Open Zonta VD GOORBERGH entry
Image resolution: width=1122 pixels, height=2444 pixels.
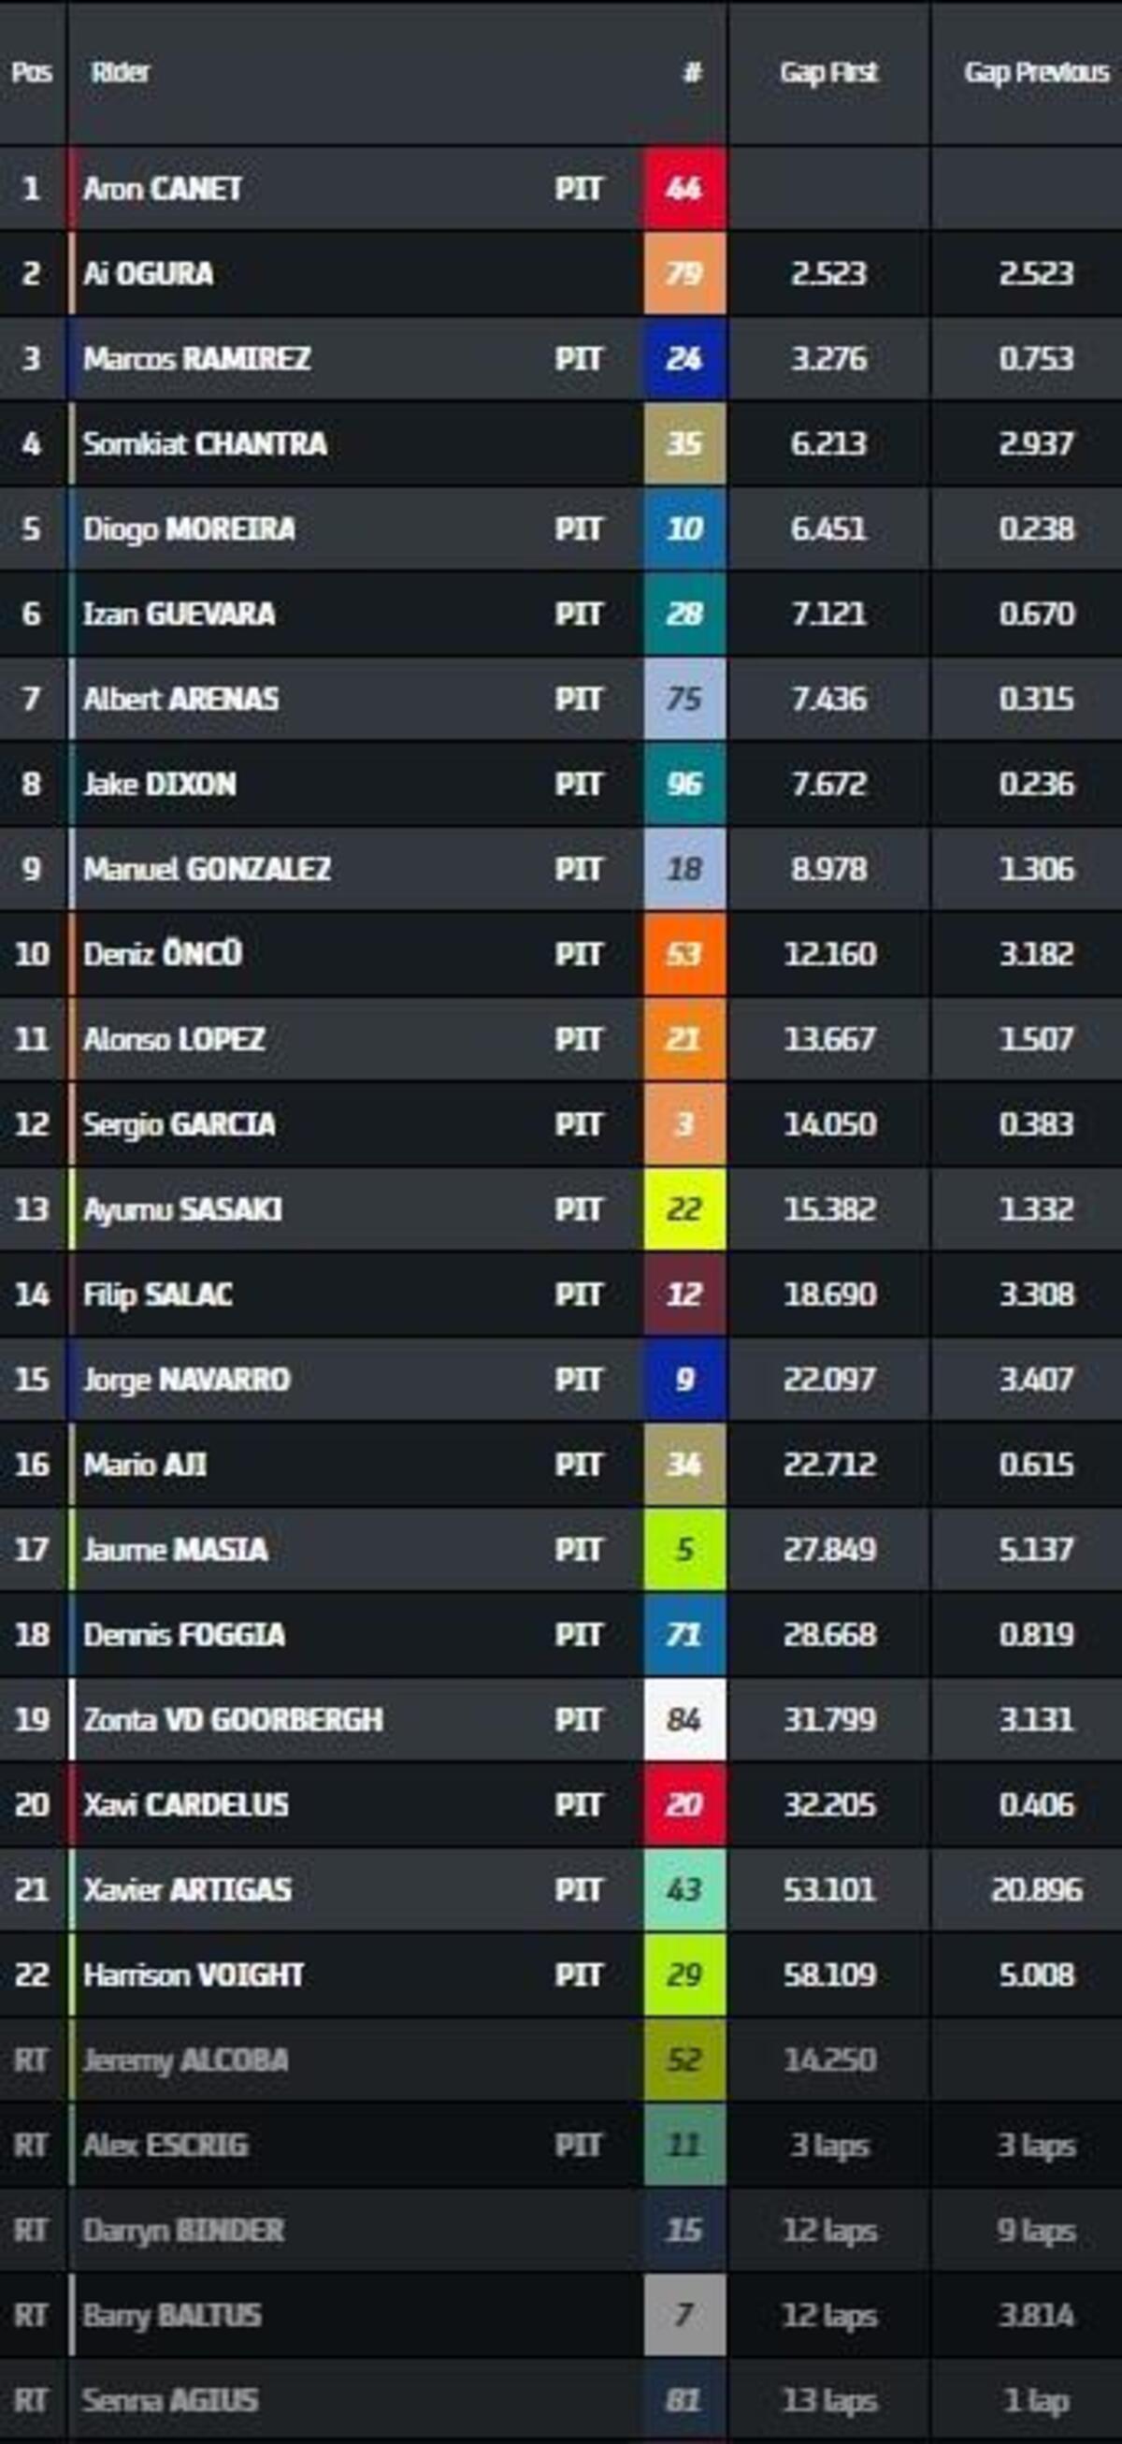click(x=234, y=1719)
